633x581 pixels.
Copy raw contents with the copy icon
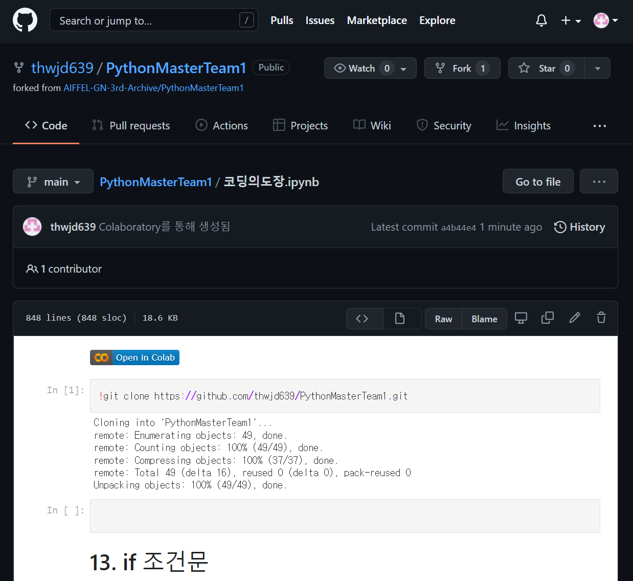[548, 318]
